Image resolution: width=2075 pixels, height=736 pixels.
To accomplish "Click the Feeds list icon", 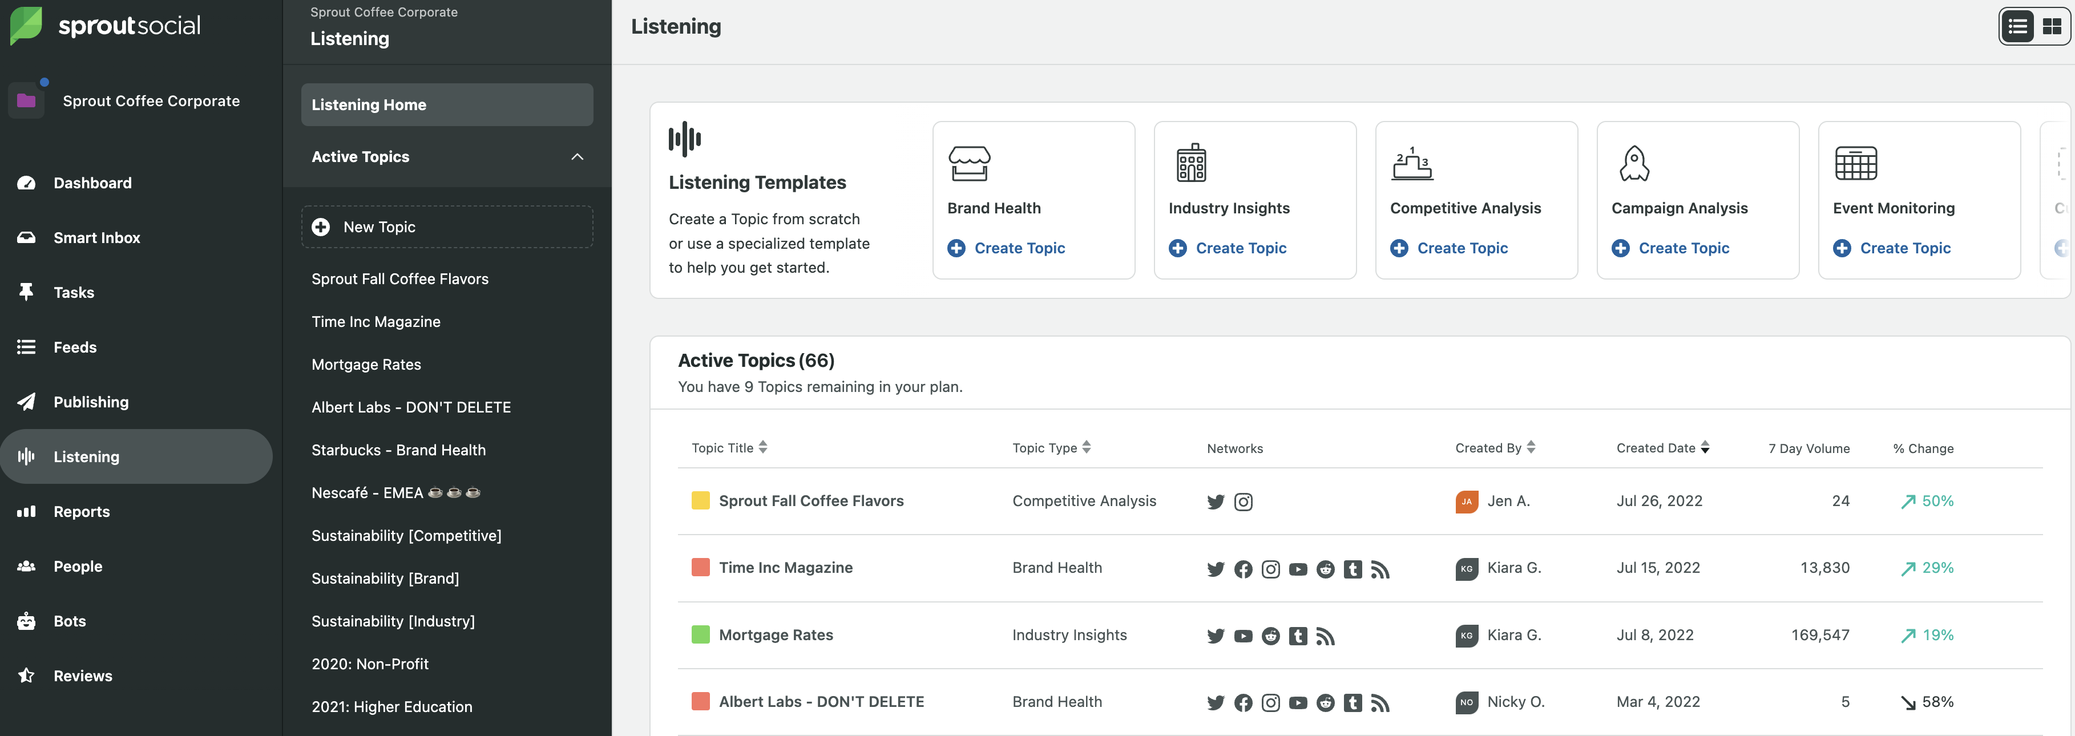I will (x=27, y=347).
